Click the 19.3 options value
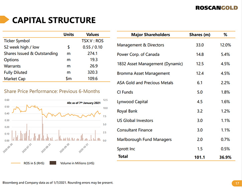 click(94, 60)
